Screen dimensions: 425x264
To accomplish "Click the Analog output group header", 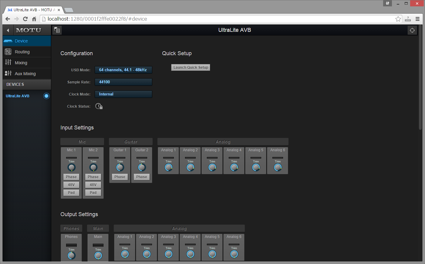I will click(x=179, y=229).
